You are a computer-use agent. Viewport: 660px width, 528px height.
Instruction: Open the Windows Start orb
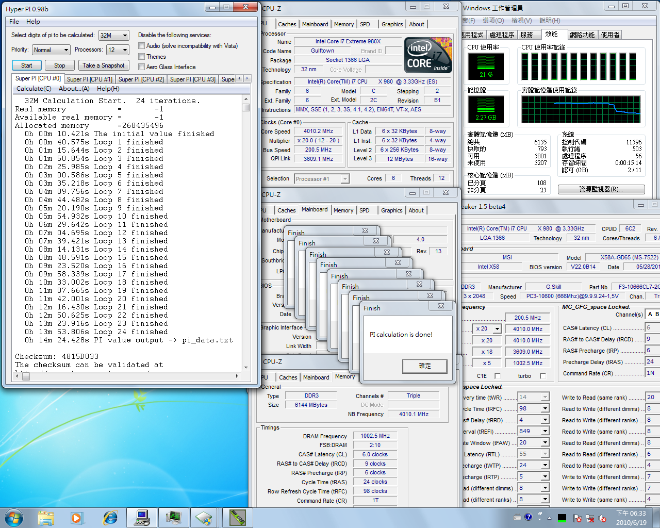pyautogui.click(x=14, y=518)
